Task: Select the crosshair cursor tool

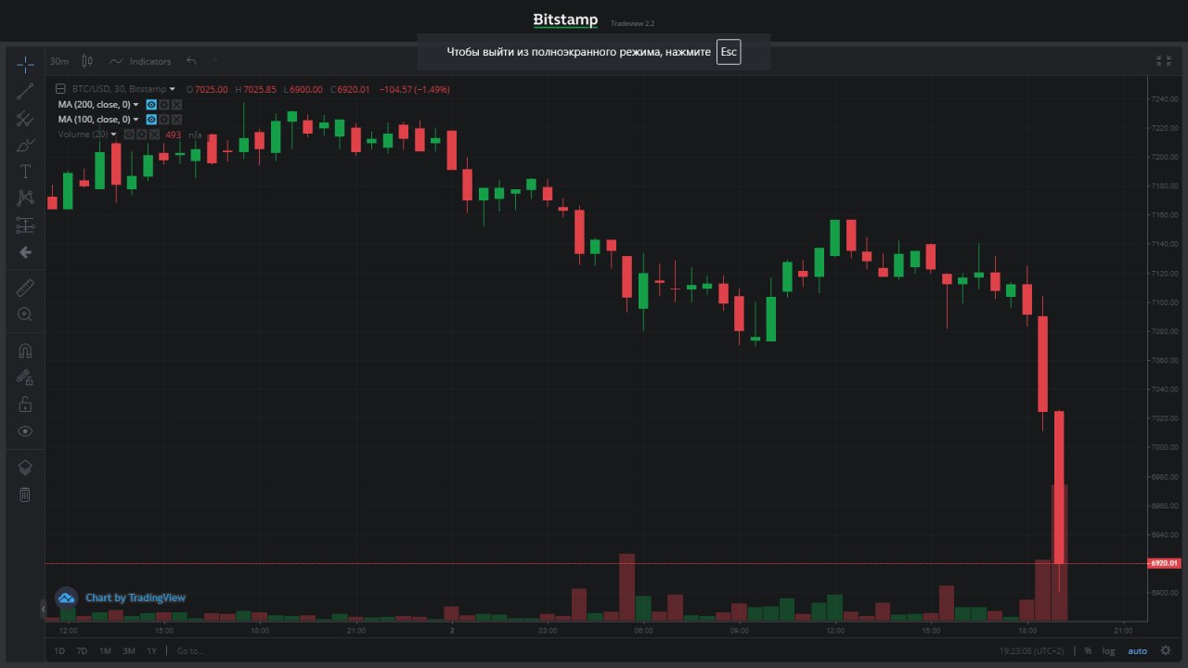Action: tap(25, 63)
